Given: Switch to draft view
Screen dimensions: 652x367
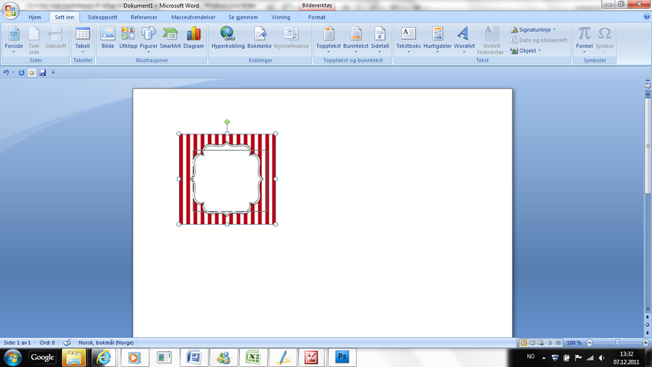Looking at the screenshot, I should tap(558, 343).
